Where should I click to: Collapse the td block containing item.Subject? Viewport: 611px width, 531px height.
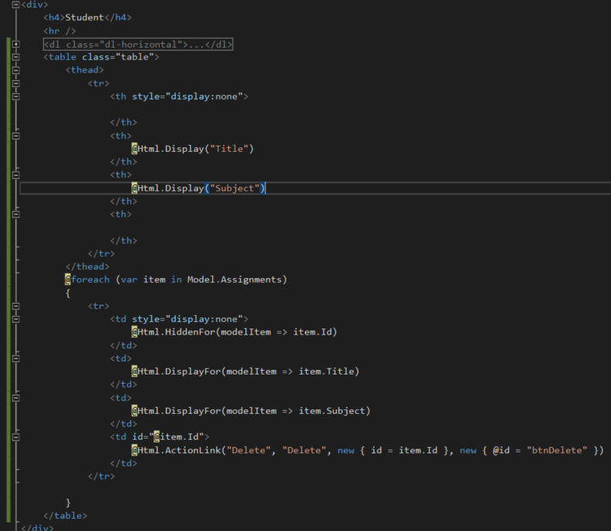(15, 398)
